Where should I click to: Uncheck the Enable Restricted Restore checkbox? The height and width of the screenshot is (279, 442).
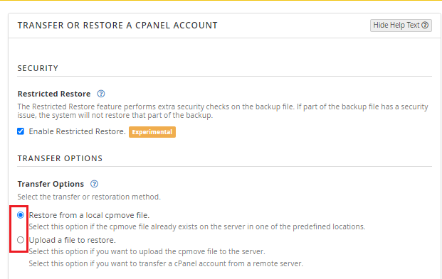[21, 131]
